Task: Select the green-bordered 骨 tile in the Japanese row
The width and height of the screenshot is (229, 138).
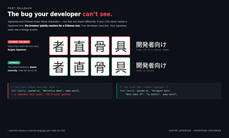Action: pos(100,66)
